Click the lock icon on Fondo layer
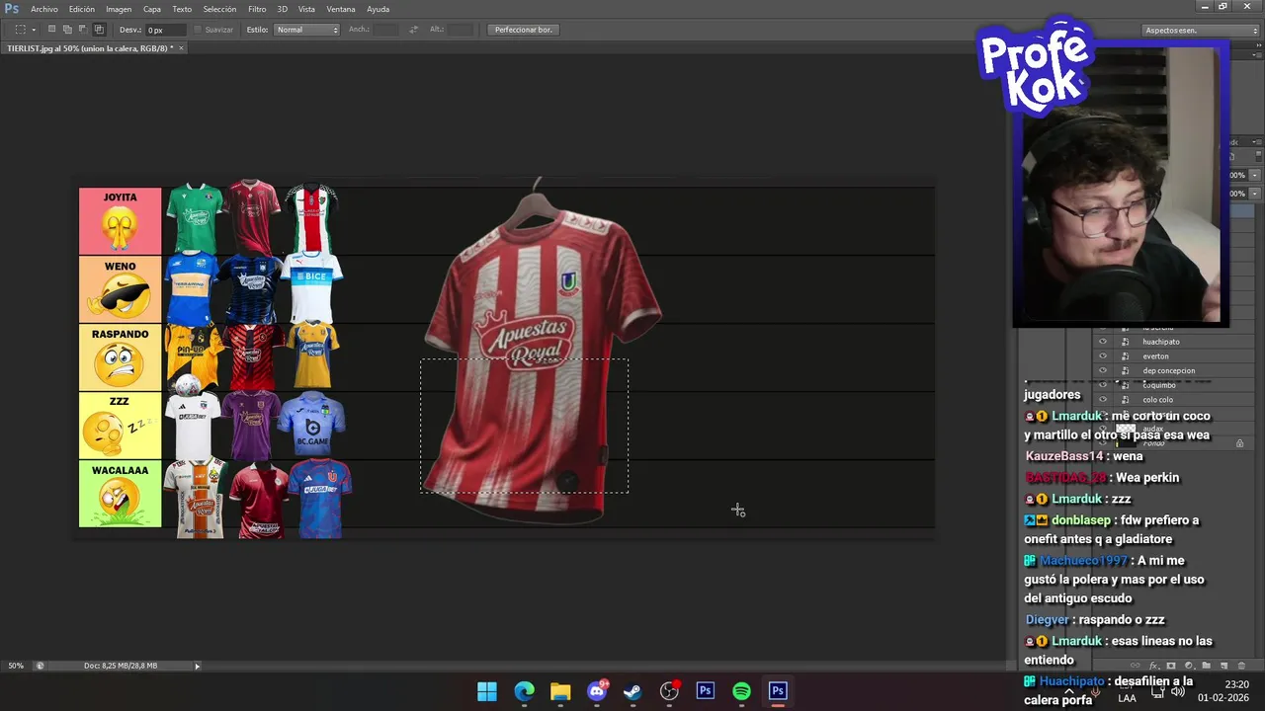 click(1239, 443)
